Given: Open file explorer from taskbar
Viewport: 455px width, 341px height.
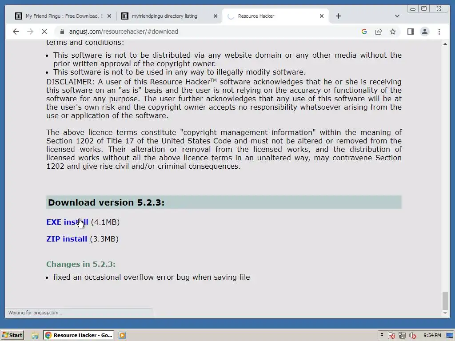Looking at the screenshot, I should coord(35,336).
